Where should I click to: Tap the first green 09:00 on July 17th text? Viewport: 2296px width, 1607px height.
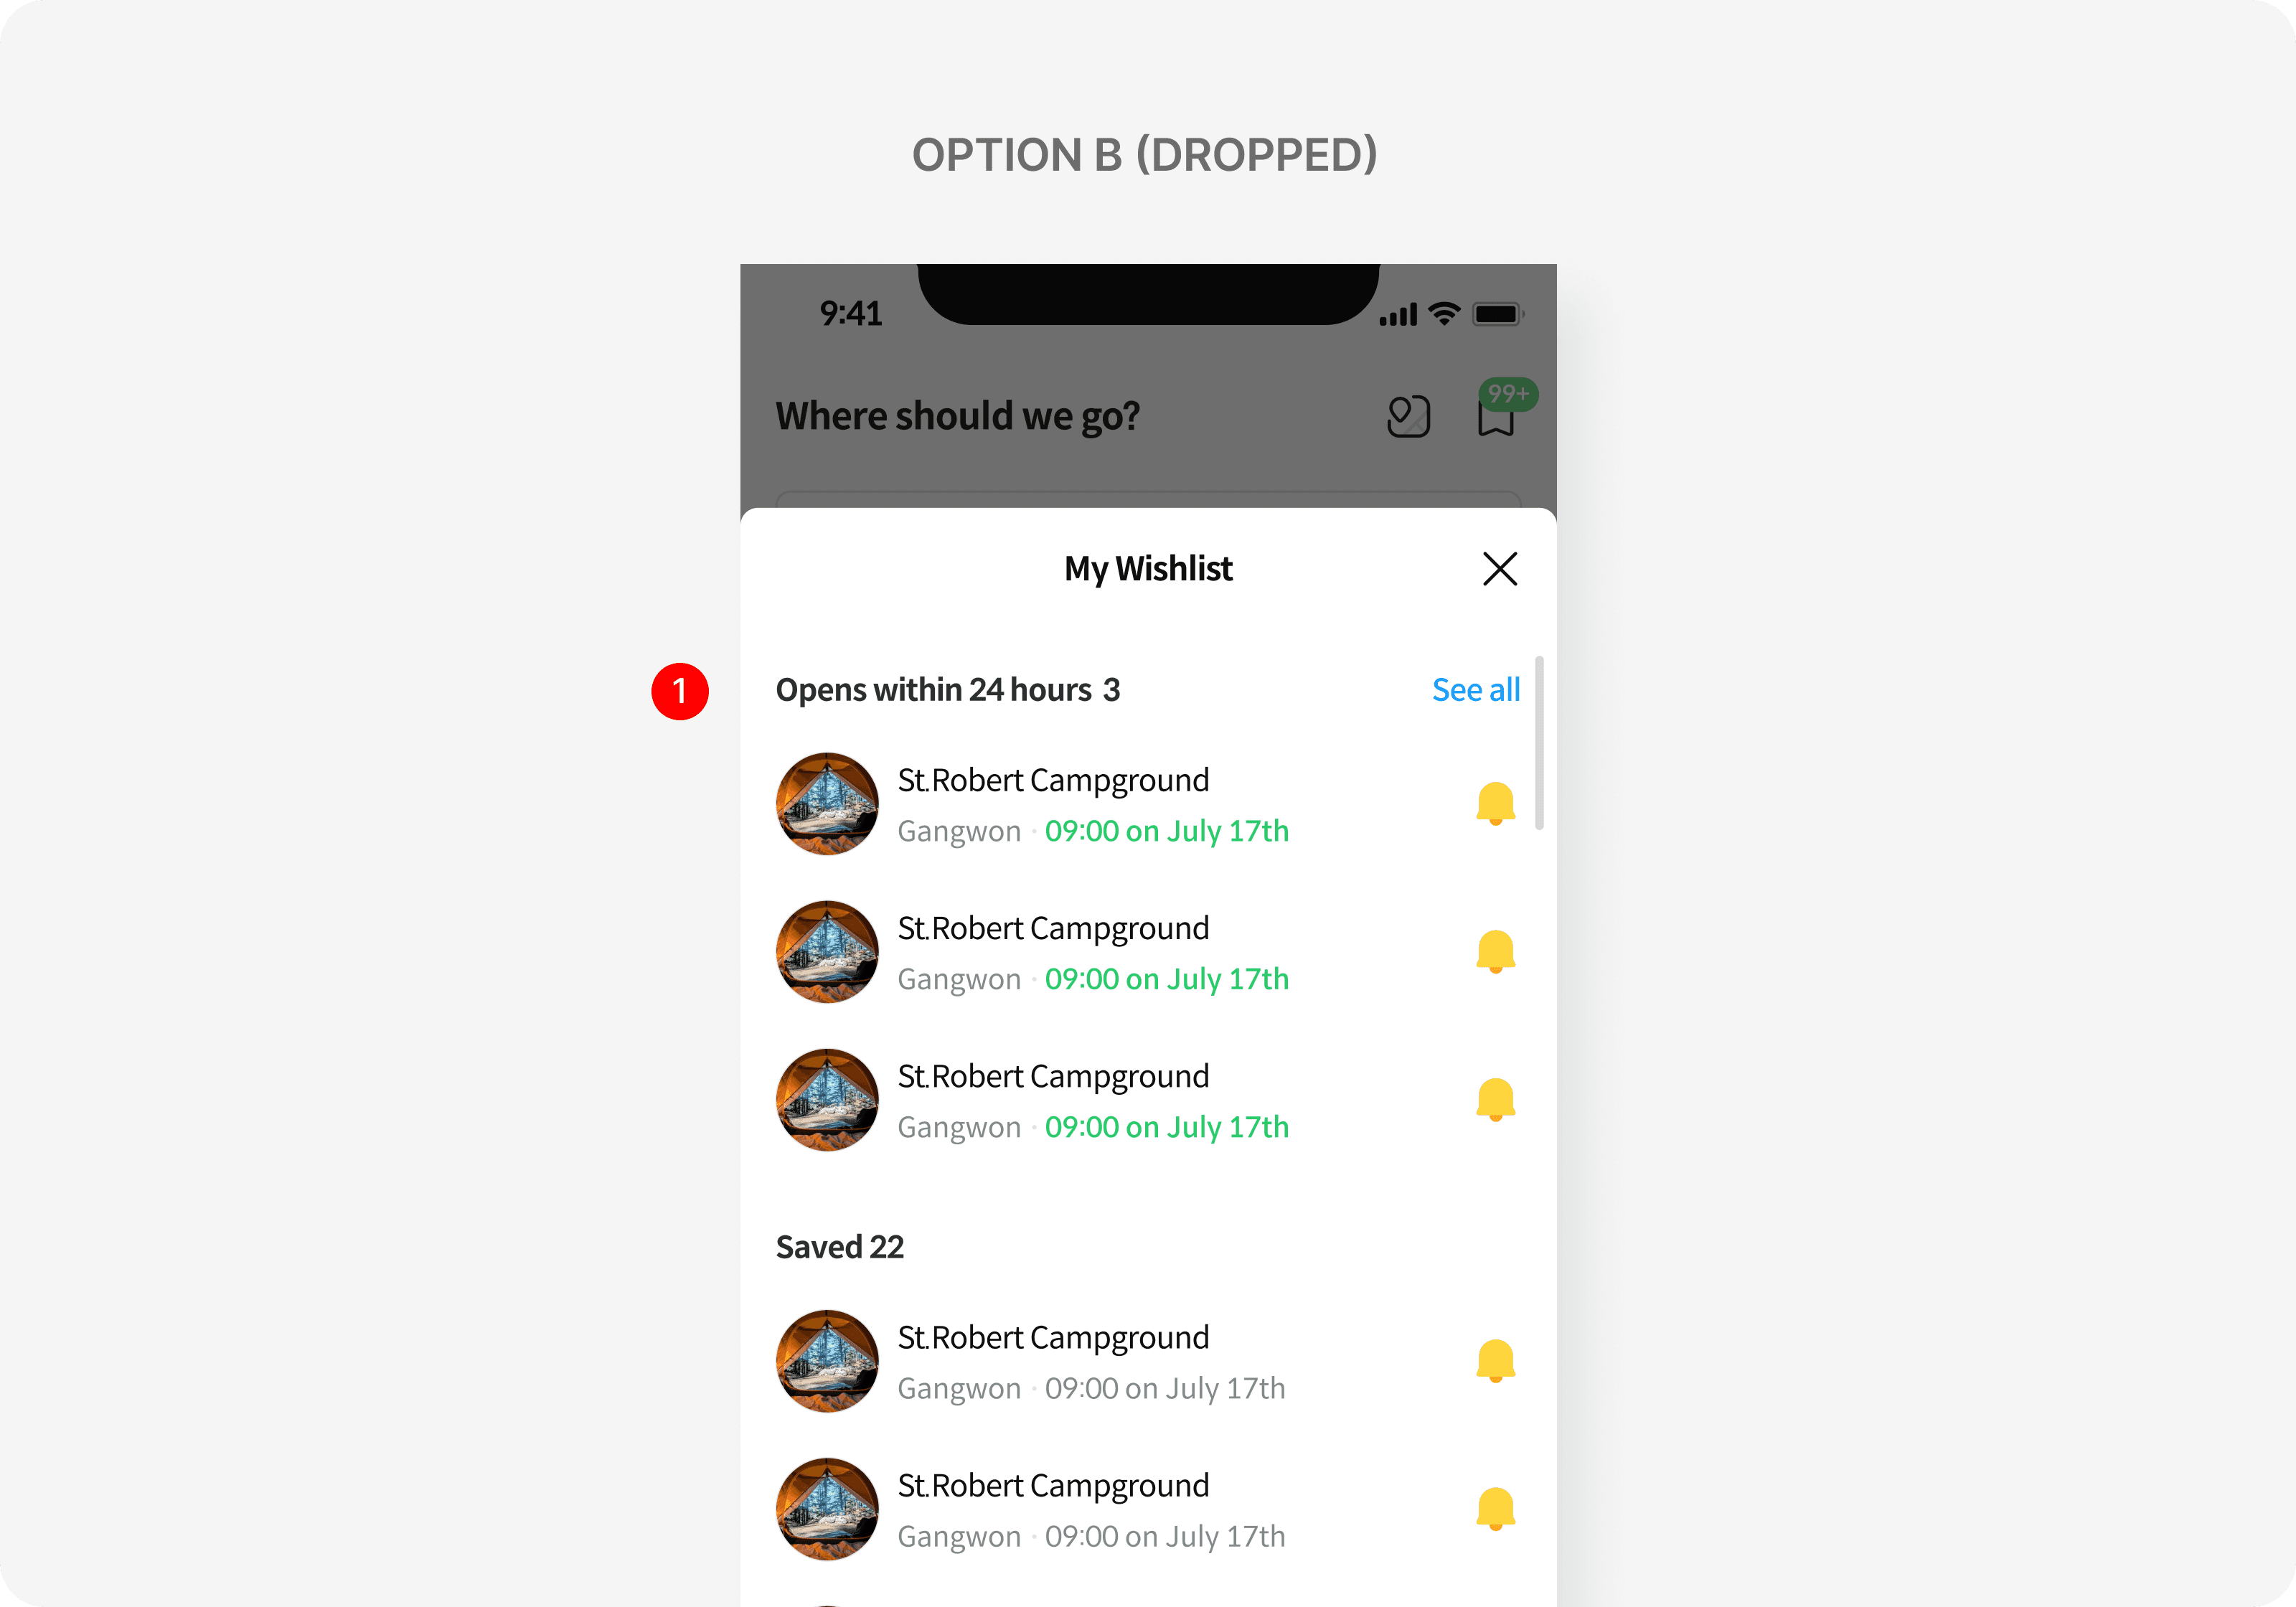click(x=1167, y=831)
